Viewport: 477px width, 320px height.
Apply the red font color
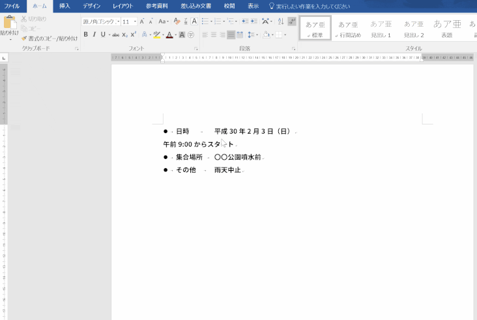point(169,35)
